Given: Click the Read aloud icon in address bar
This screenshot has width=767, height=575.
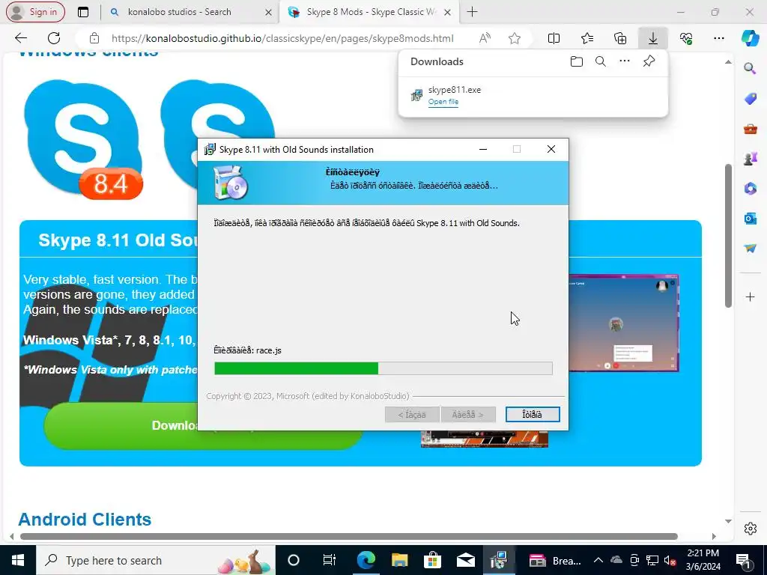Looking at the screenshot, I should pyautogui.click(x=485, y=38).
